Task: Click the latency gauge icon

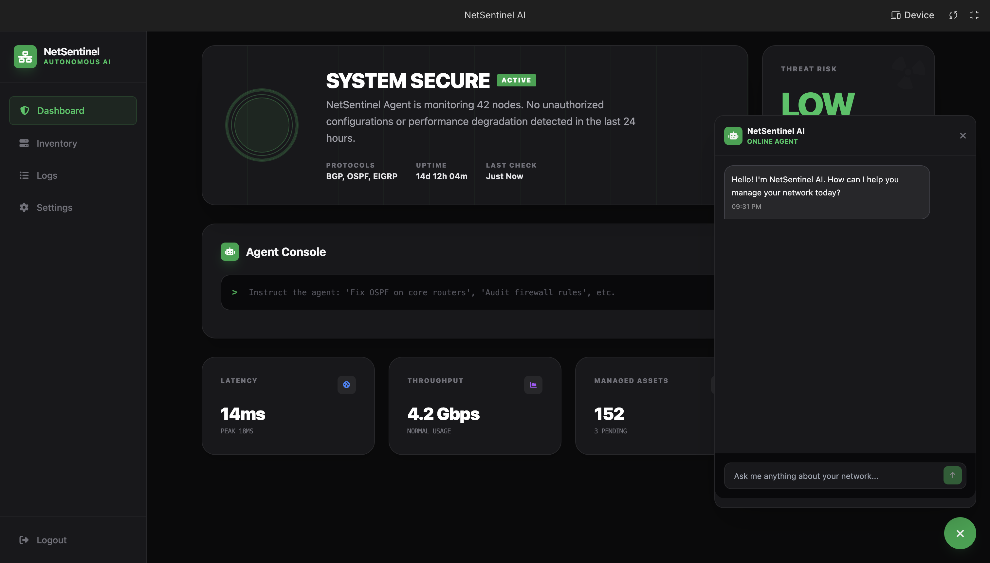Action: (x=346, y=385)
